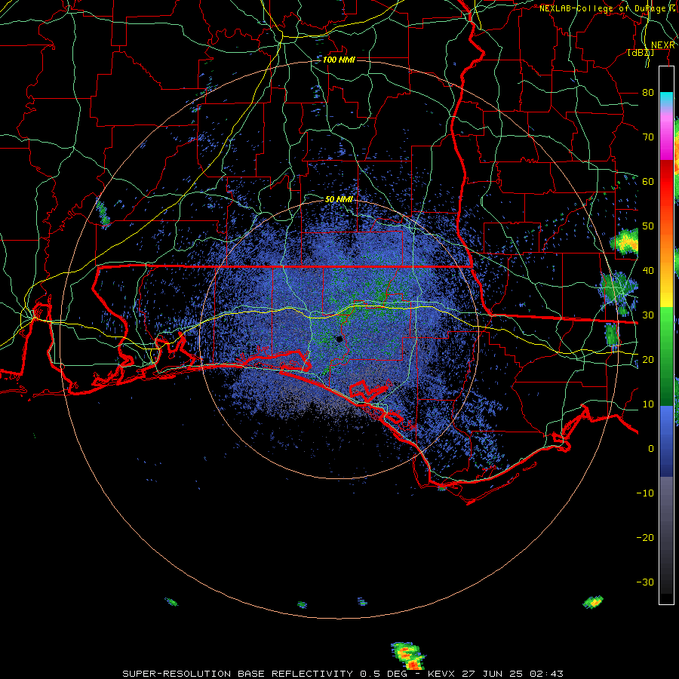Click the 20 value on the dBZ scale
The height and width of the screenshot is (679, 679).
pos(648,360)
